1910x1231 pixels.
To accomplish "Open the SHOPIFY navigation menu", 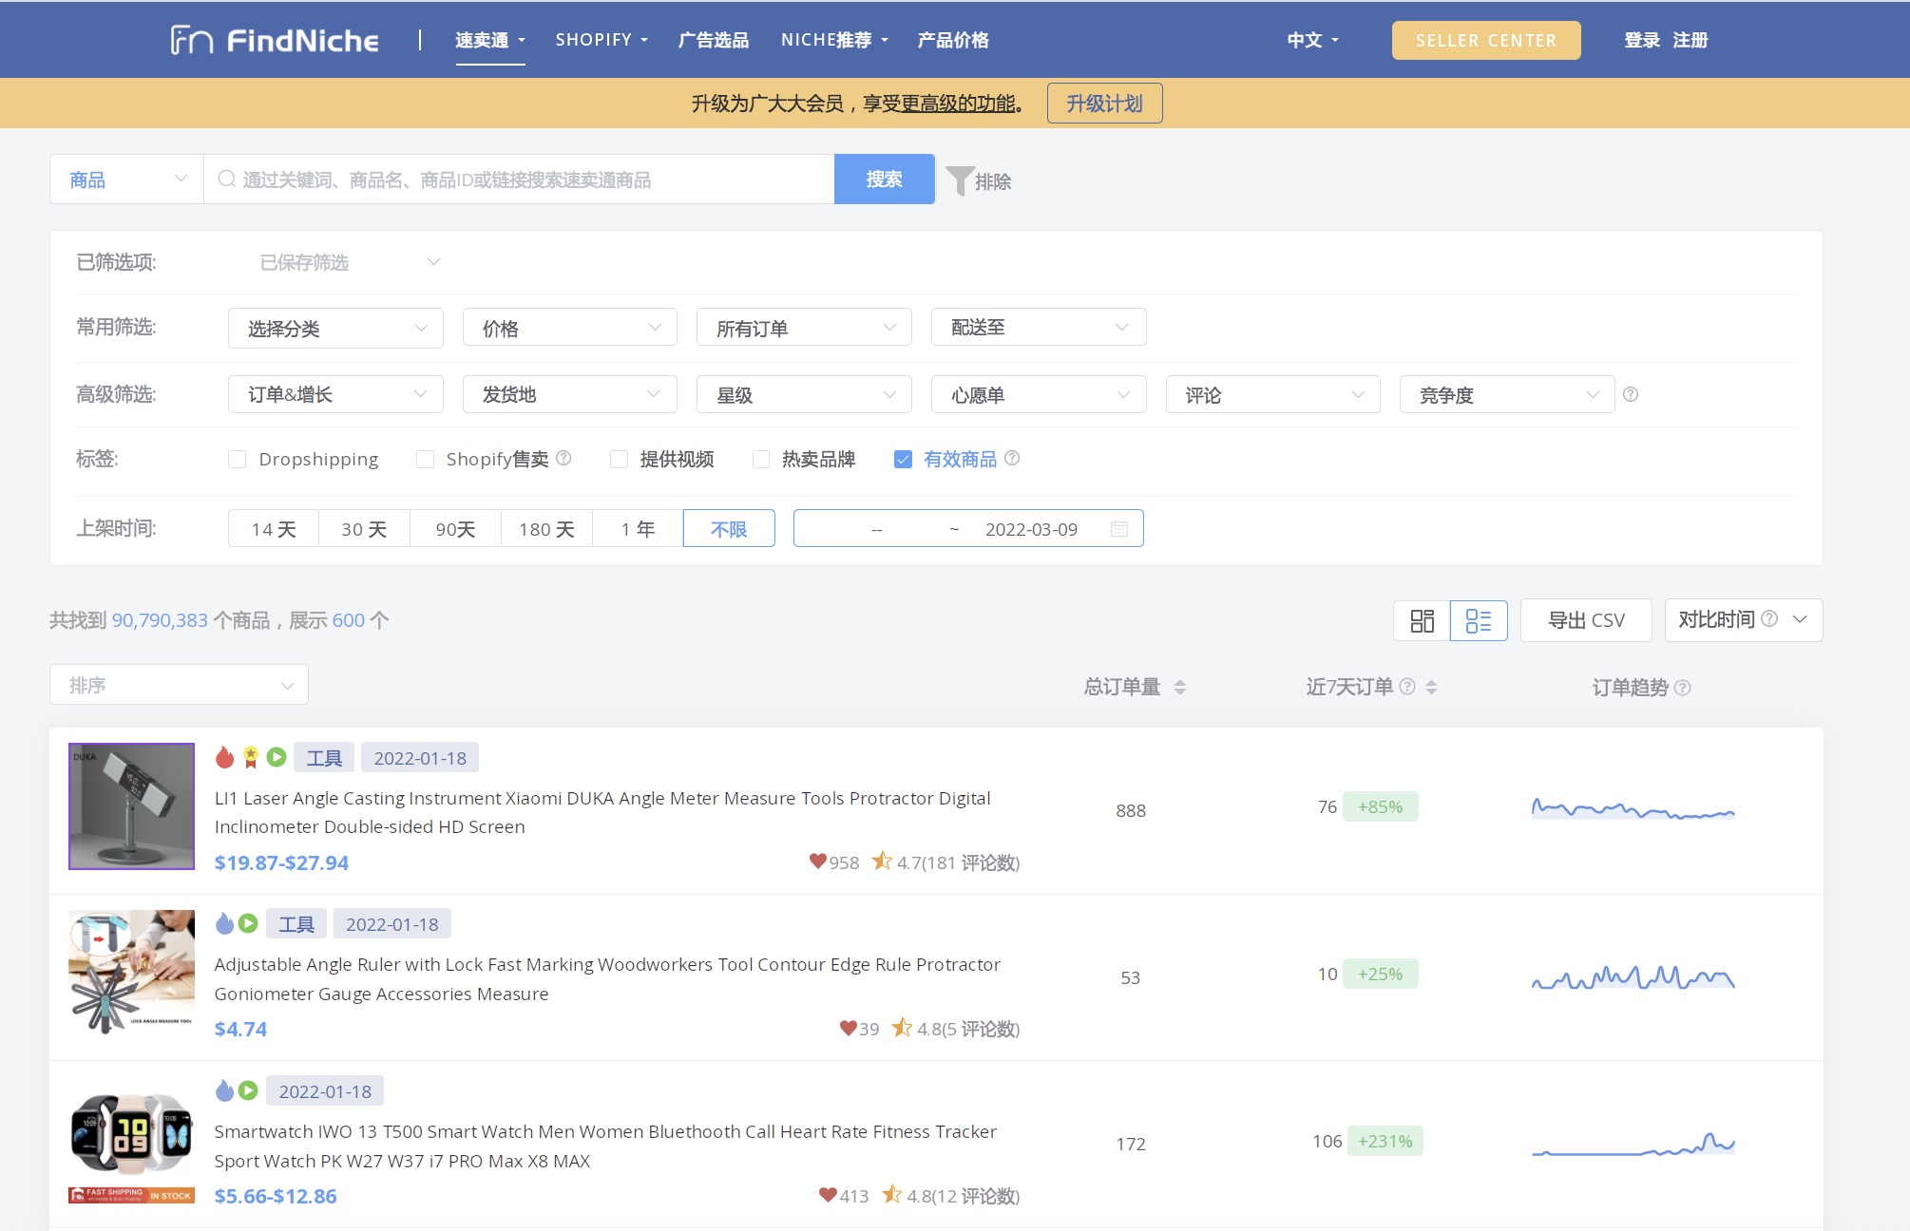I will (x=601, y=40).
